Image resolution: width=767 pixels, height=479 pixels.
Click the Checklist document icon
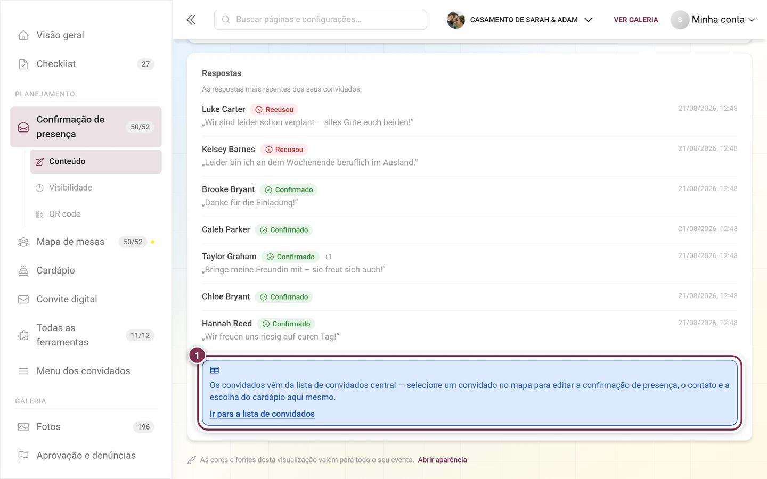pyautogui.click(x=23, y=64)
